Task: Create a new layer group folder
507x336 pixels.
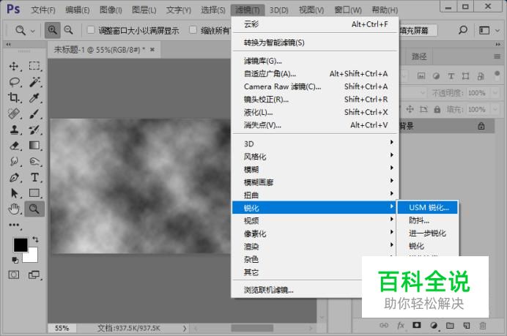Action: [450, 325]
